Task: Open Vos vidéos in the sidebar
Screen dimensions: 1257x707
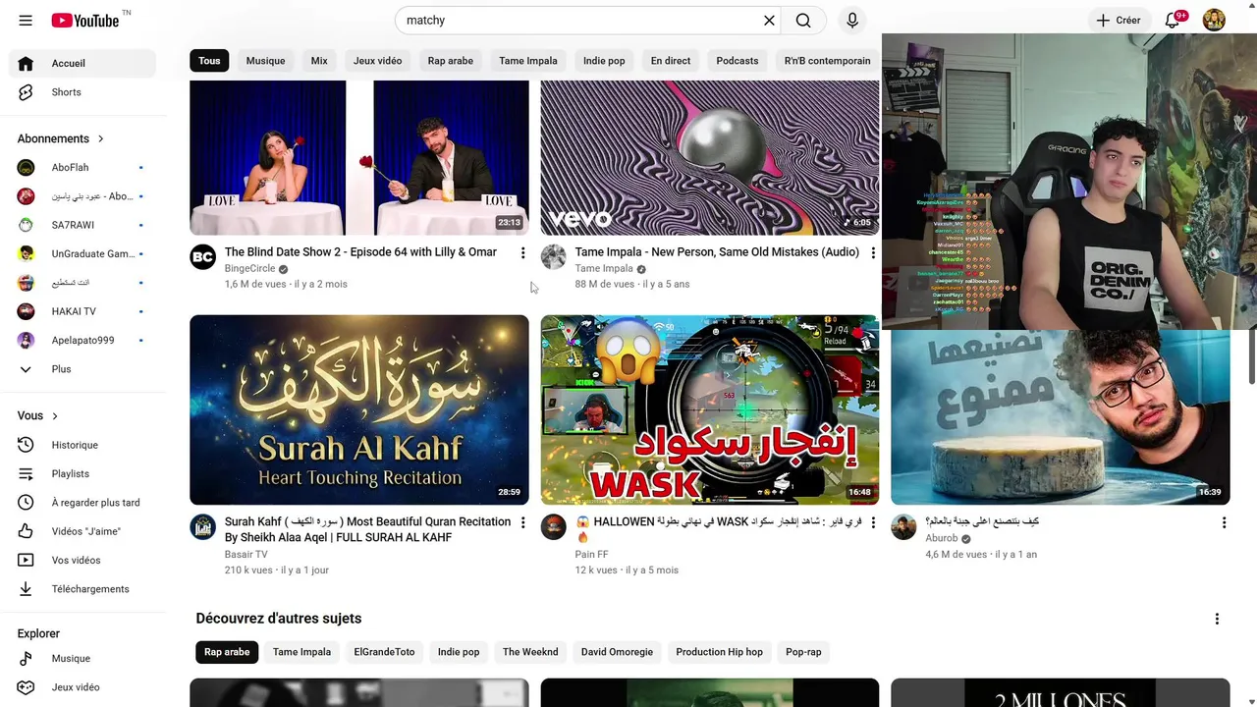Action: 82,561
